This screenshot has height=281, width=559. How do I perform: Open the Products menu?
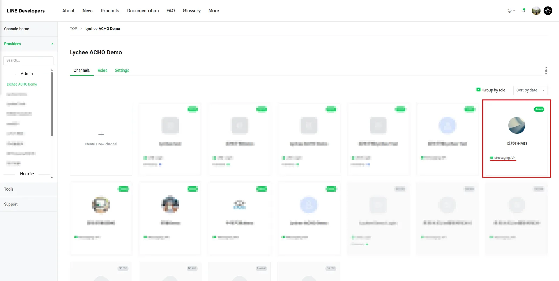point(110,11)
